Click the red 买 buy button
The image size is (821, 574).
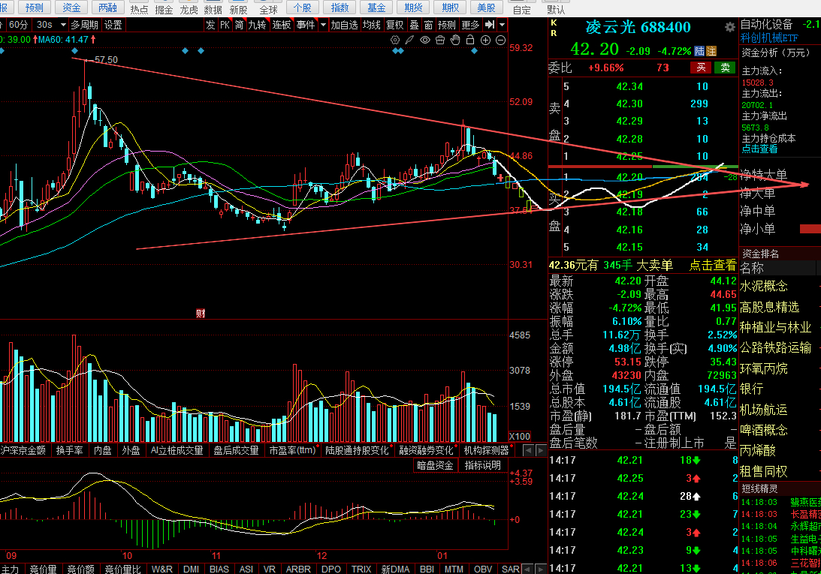pos(701,68)
